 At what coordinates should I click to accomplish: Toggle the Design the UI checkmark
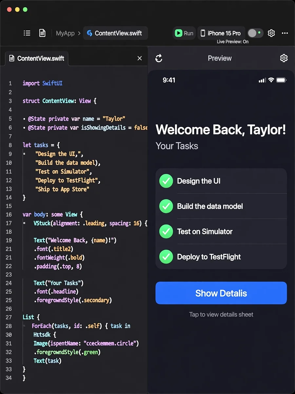tap(166, 181)
